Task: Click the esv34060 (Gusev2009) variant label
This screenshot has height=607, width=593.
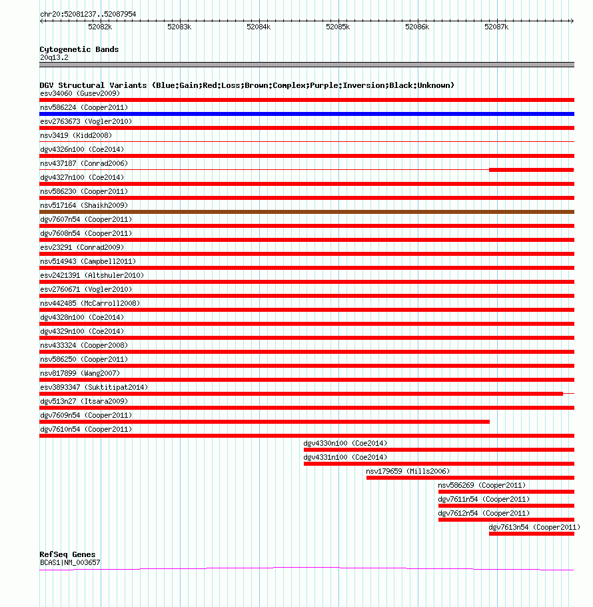Action: [x=80, y=93]
